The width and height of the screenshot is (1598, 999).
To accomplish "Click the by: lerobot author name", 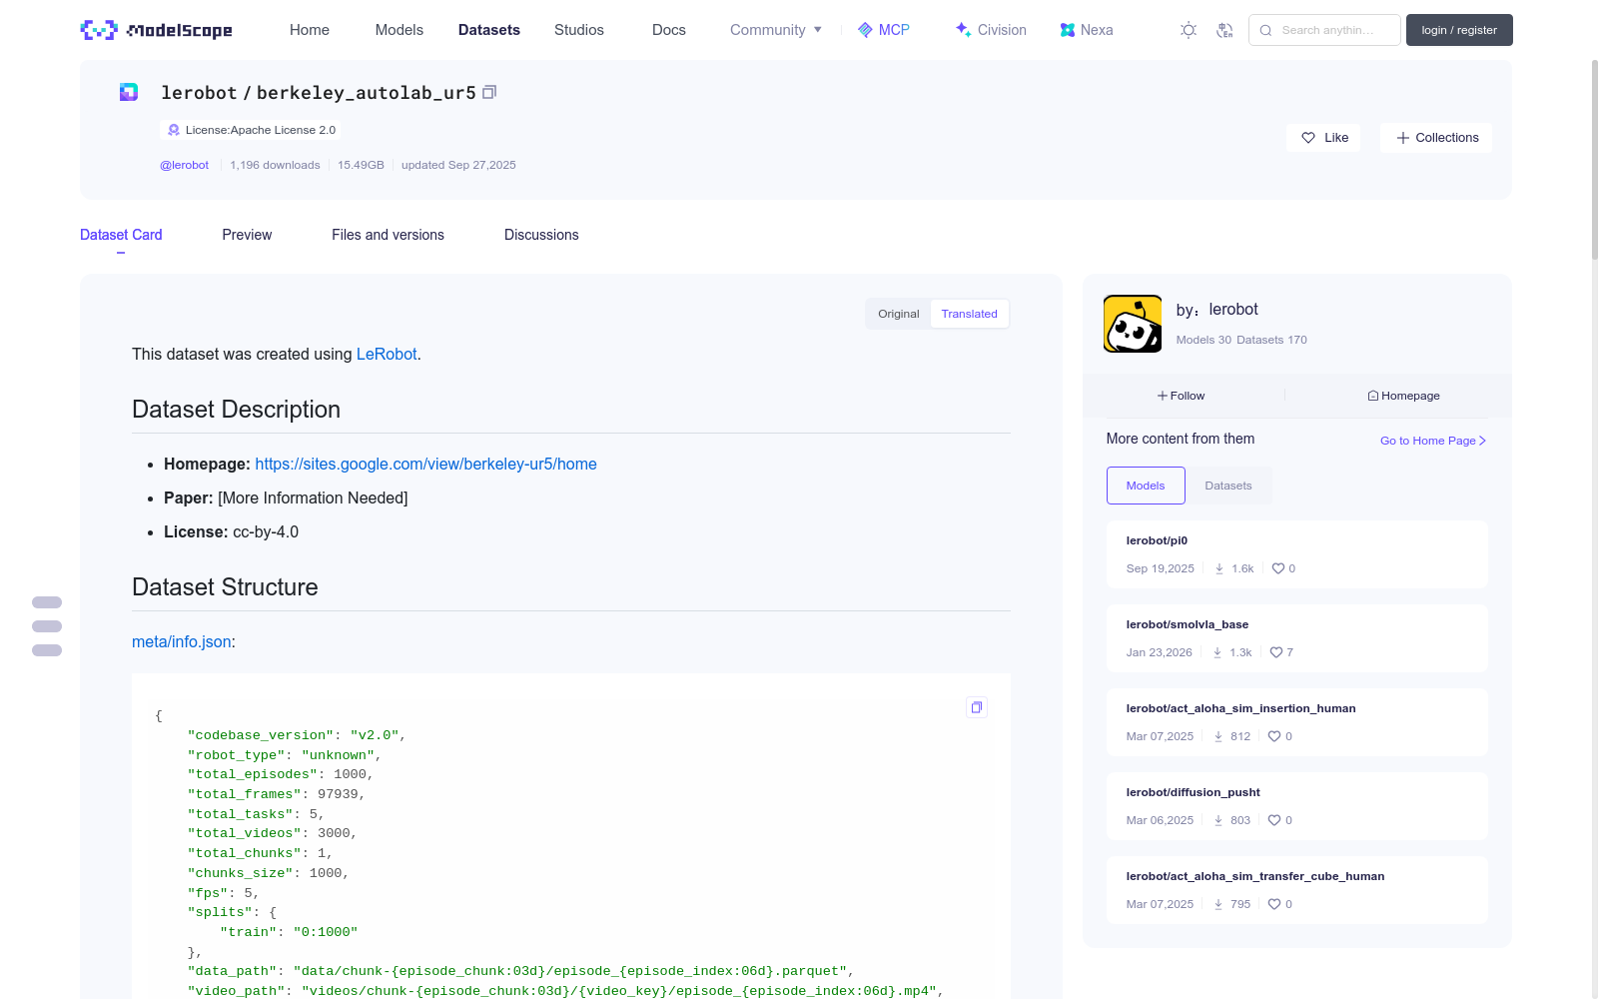I will pos(1233,310).
